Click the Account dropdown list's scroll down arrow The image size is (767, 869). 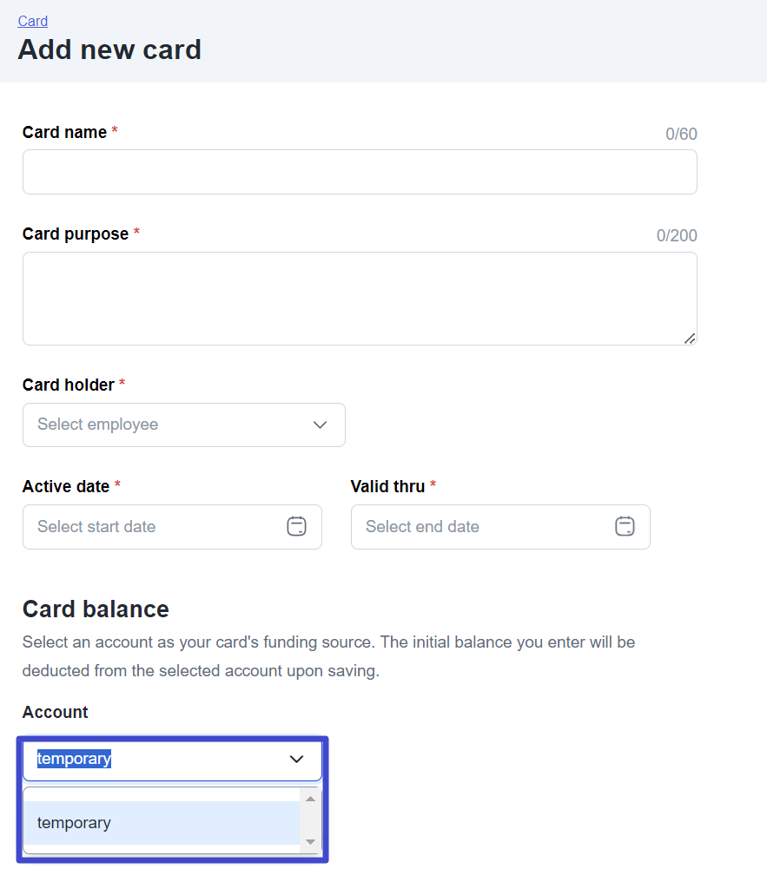pyautogui.click(x=310, y=842)
